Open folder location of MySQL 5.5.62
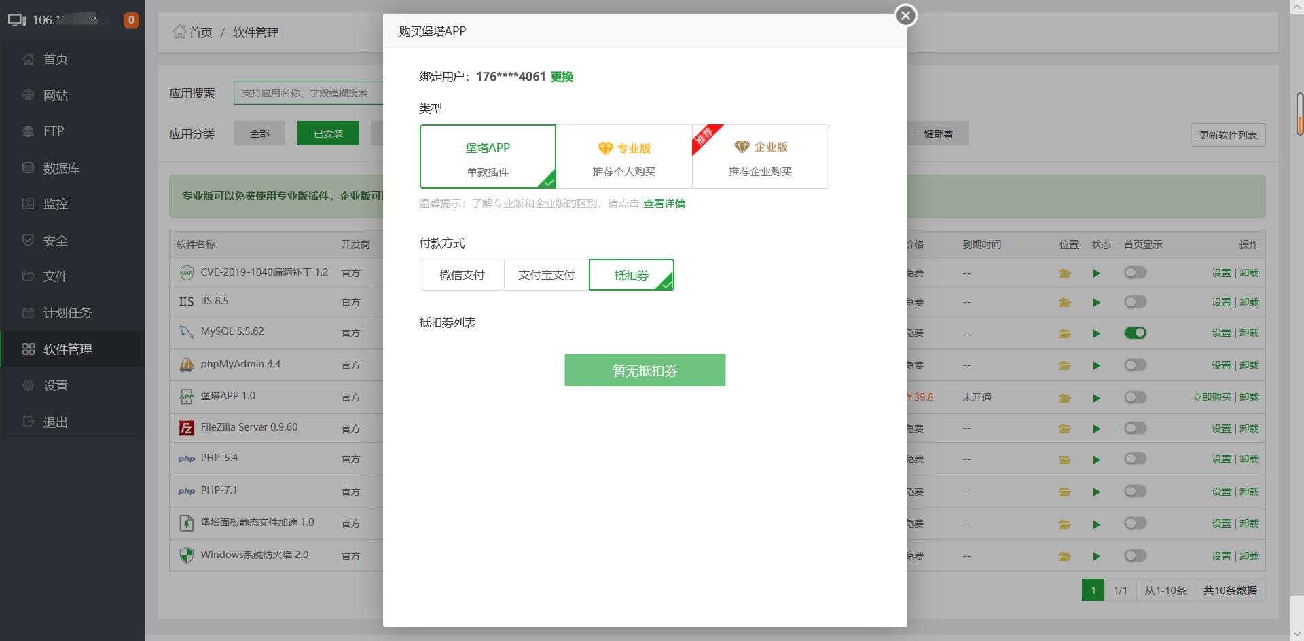This screenshot has width=1304, height=641. click(x=1065, y=333)
